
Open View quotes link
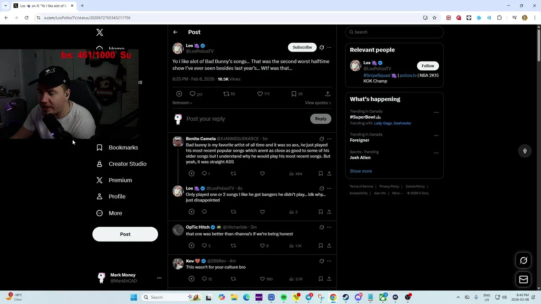click(x=318, y=103)
